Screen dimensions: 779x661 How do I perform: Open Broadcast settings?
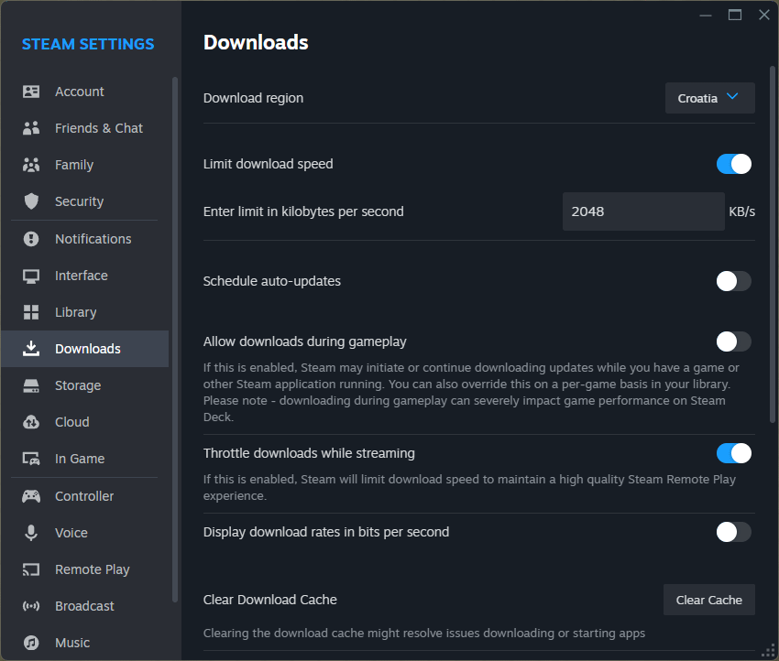tap(85, 606)
